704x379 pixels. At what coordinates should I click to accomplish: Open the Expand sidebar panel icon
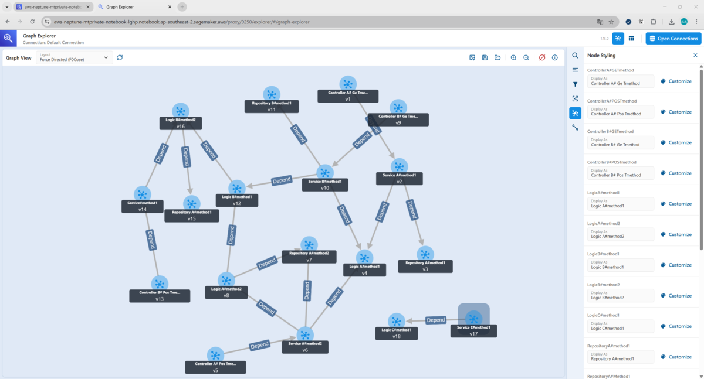coord(575,98)
